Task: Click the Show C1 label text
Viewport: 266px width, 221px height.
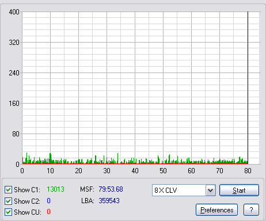Action: point(27,190)
